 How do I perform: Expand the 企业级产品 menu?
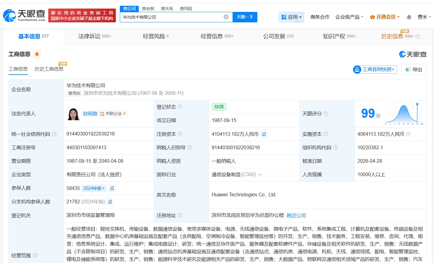point(349,17)
